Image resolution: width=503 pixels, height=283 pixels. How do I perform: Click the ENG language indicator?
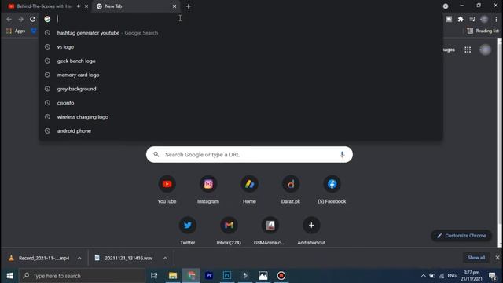coord(452,276)
